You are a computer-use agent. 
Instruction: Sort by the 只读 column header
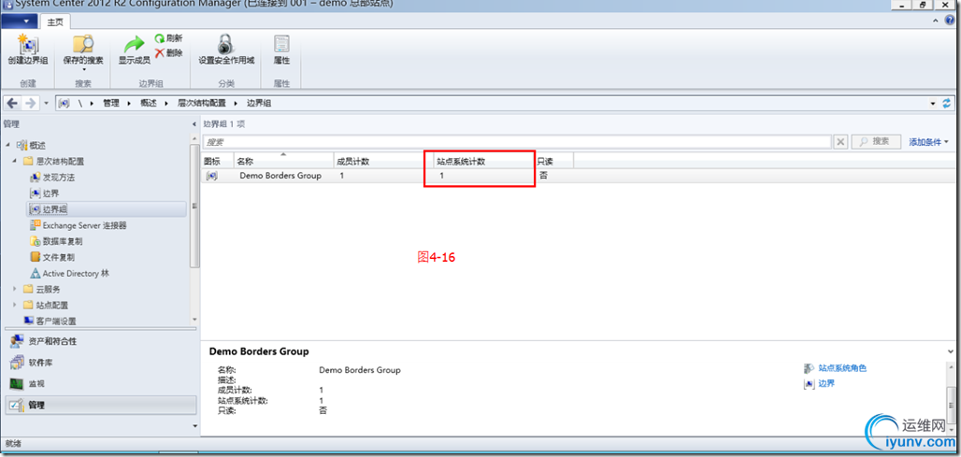pyautogui.click(x=554, y=162)
